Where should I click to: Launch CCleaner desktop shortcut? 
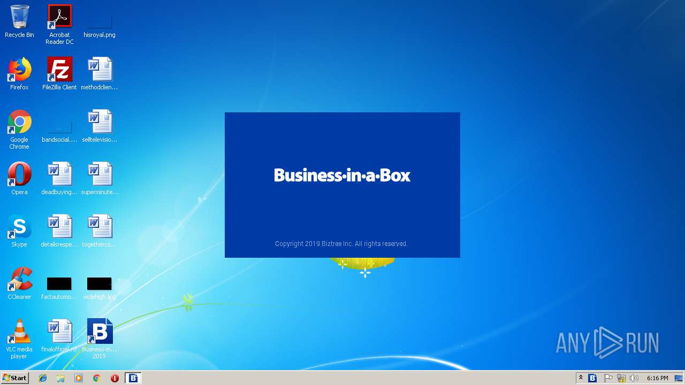coord(19,283)
